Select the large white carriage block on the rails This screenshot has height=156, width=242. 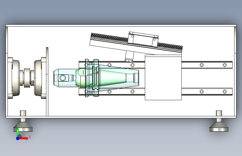(163, 77)
